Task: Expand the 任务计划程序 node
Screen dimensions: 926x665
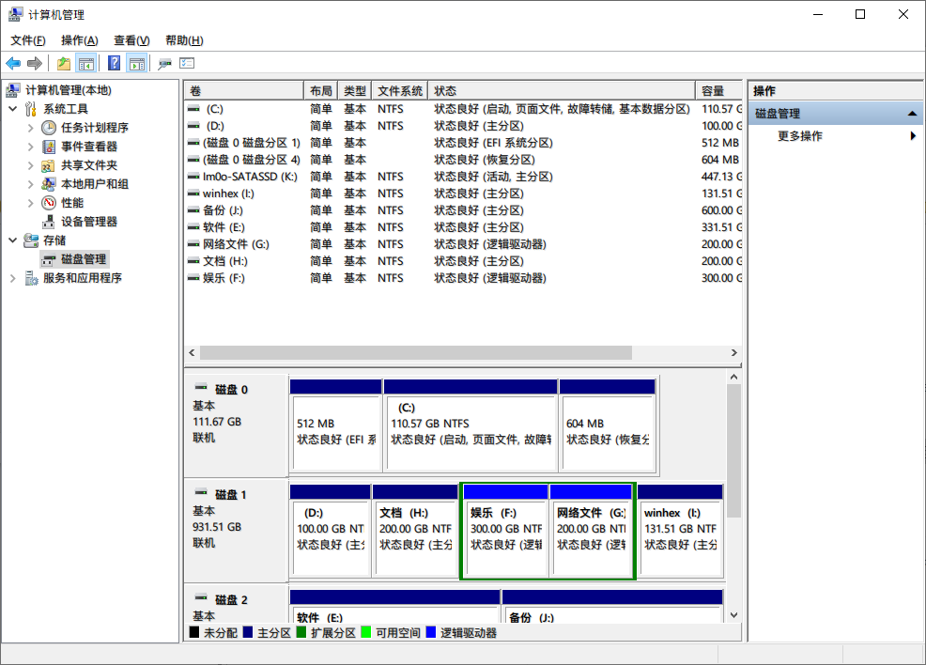Action: point(30,128)
